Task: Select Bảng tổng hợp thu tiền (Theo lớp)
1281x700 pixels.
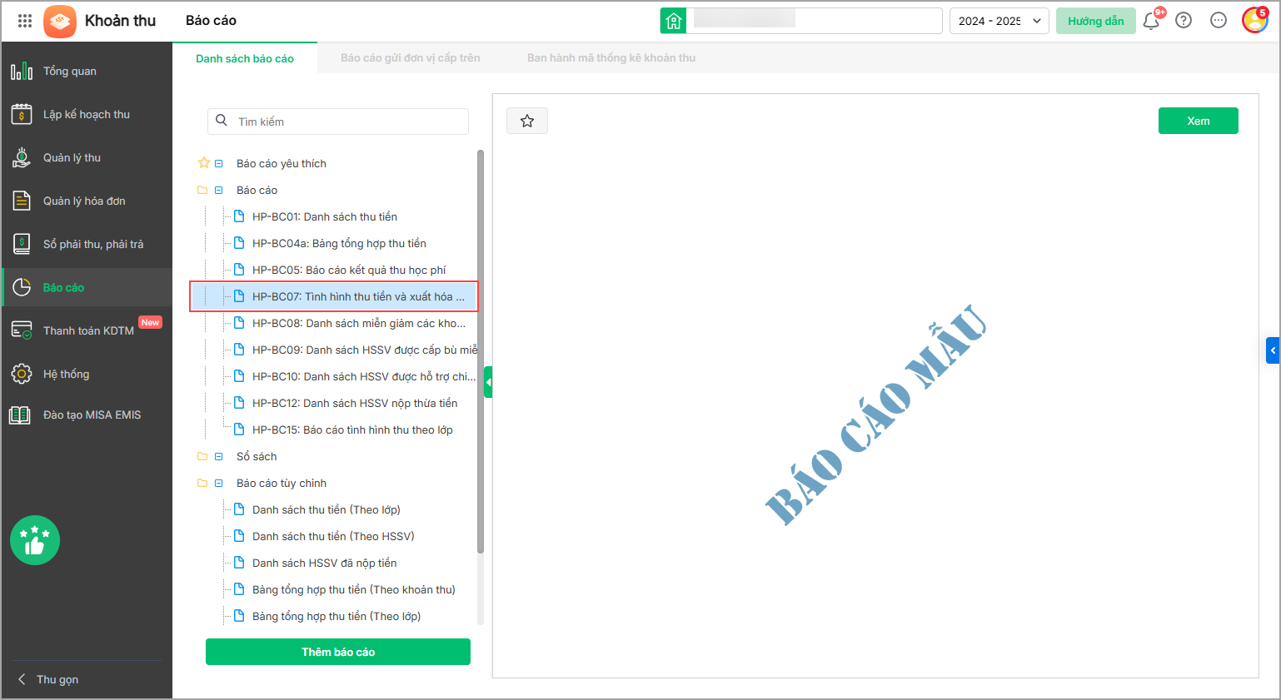Action: 336,616
